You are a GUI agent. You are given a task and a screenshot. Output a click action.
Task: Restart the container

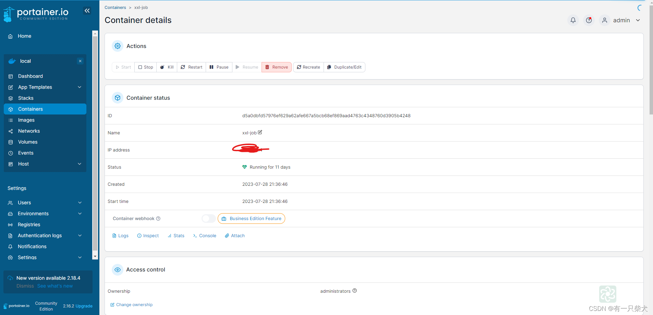[x=192, y=67]
